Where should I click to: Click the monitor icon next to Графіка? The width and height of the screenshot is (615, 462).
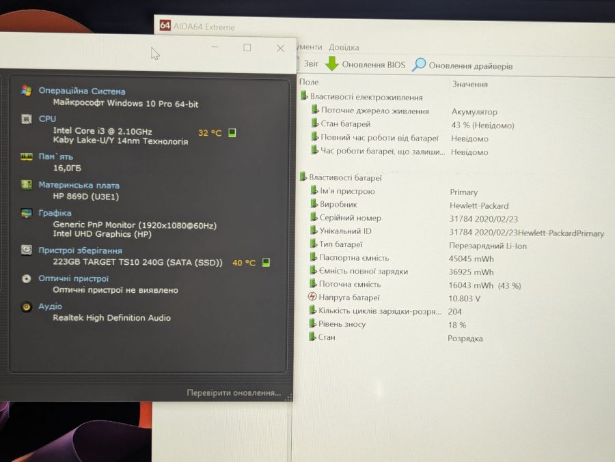26,213
